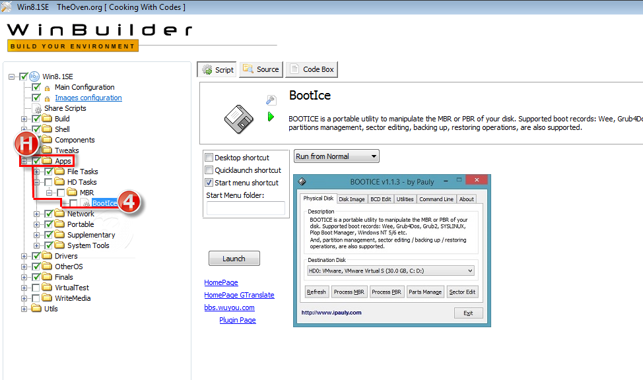Screen dimensions: 643x380
Task: Check the VirtualTest checkbox
Action: click(x=36, y=288)
